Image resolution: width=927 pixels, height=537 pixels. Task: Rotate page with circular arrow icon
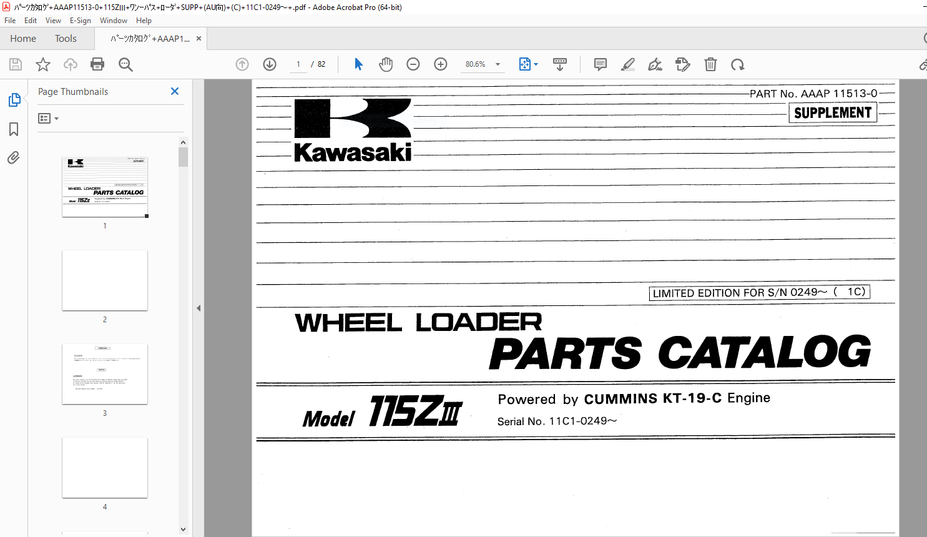(x=738, y=64)
